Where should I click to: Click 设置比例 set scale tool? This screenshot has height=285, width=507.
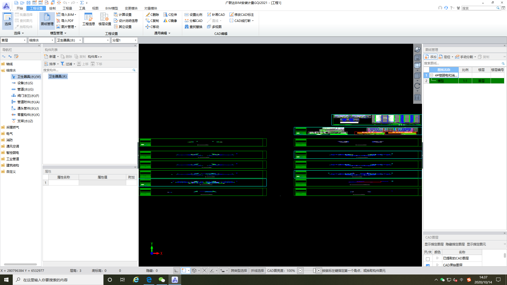tap(194, 15)
